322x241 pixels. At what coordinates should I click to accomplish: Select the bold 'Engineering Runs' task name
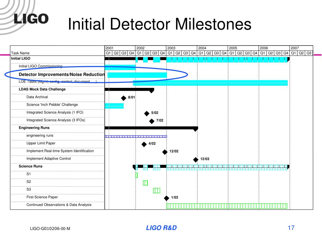click(34, 128)
